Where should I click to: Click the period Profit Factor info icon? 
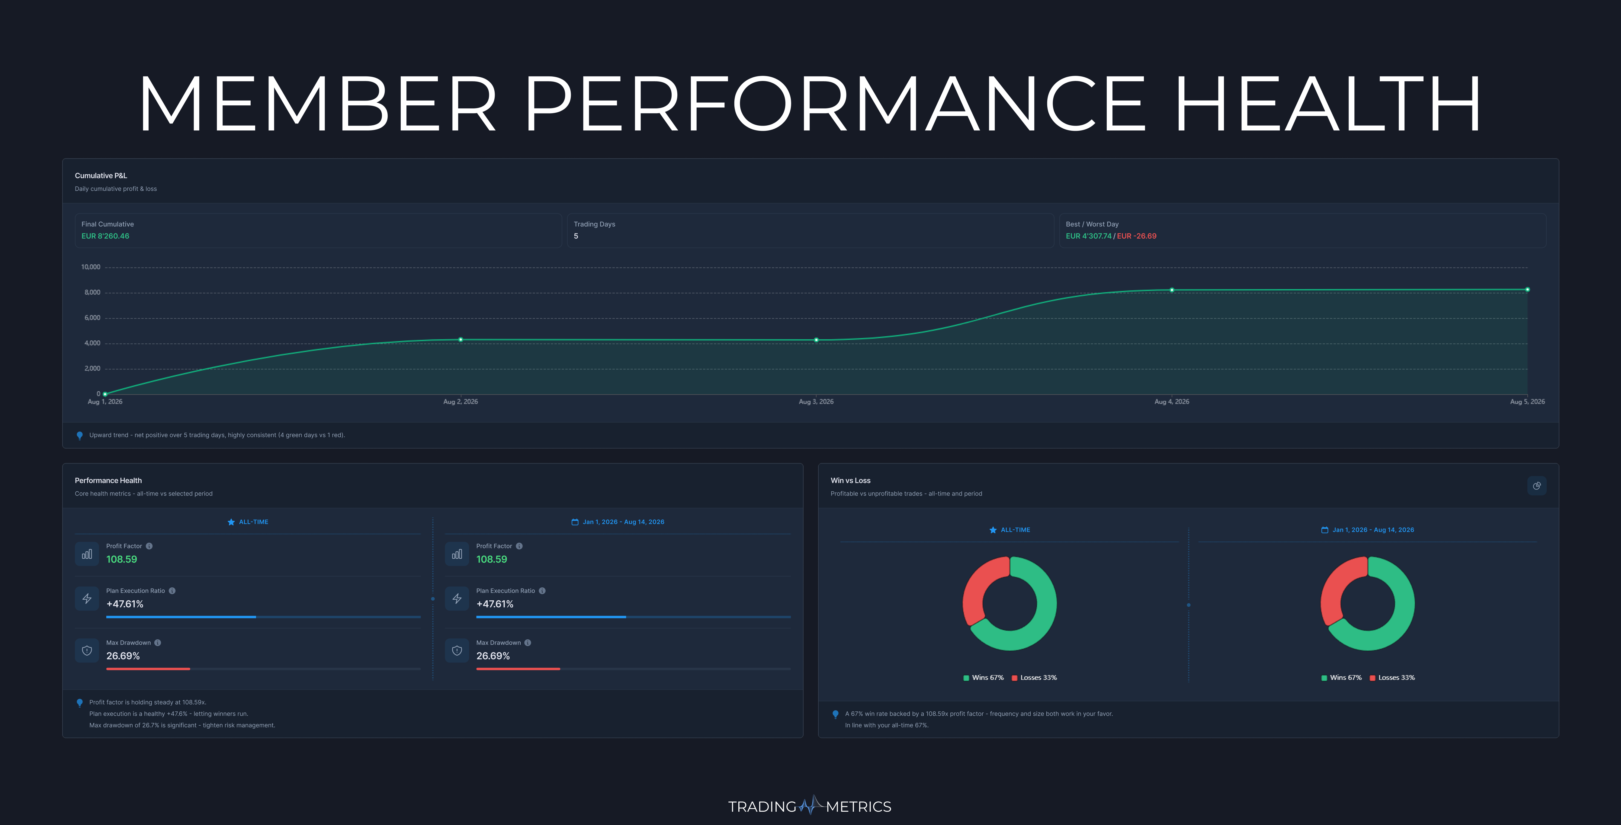(519, 546)
